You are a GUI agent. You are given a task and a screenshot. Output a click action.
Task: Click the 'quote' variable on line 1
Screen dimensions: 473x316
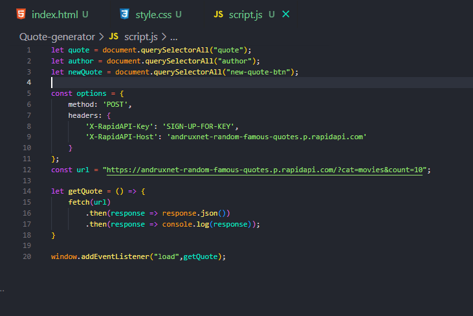coord(79,50)
